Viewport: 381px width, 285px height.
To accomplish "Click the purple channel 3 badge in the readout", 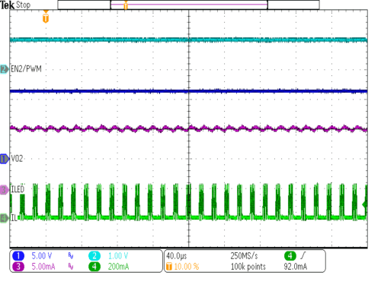I will 18,267.
